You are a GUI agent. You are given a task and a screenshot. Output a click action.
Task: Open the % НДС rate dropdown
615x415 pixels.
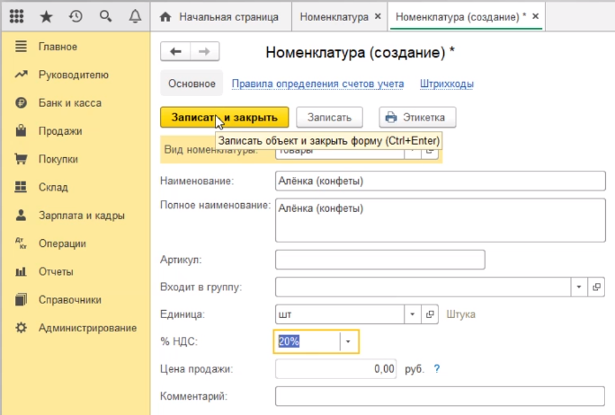[x=348, y=341]
